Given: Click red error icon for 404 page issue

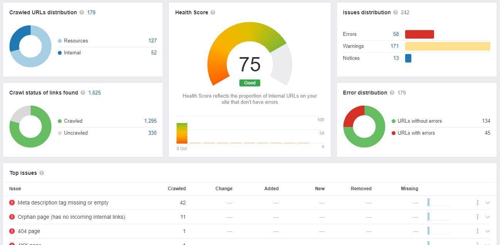Looking at the screenshot, I should (x=12, y=231).
